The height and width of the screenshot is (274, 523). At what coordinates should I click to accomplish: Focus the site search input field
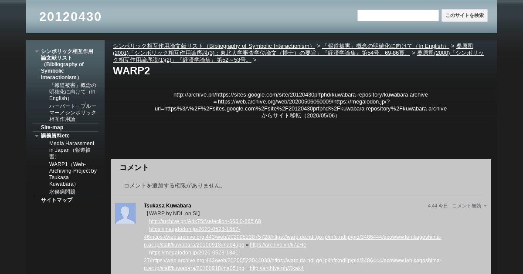[x=398, y=16]
